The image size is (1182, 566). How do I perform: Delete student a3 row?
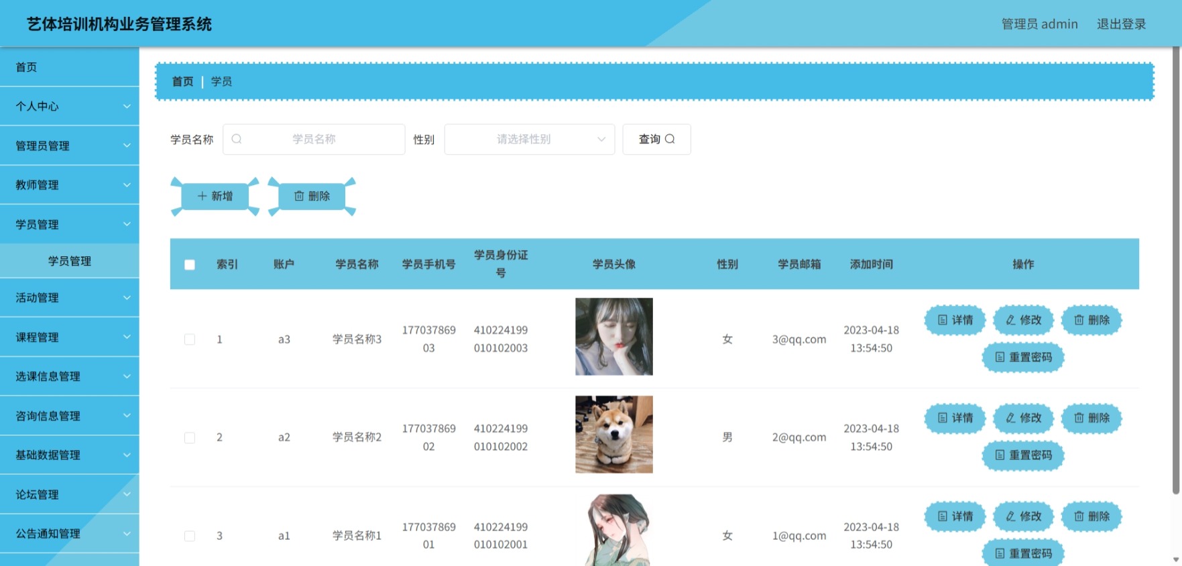[1091, 320]
